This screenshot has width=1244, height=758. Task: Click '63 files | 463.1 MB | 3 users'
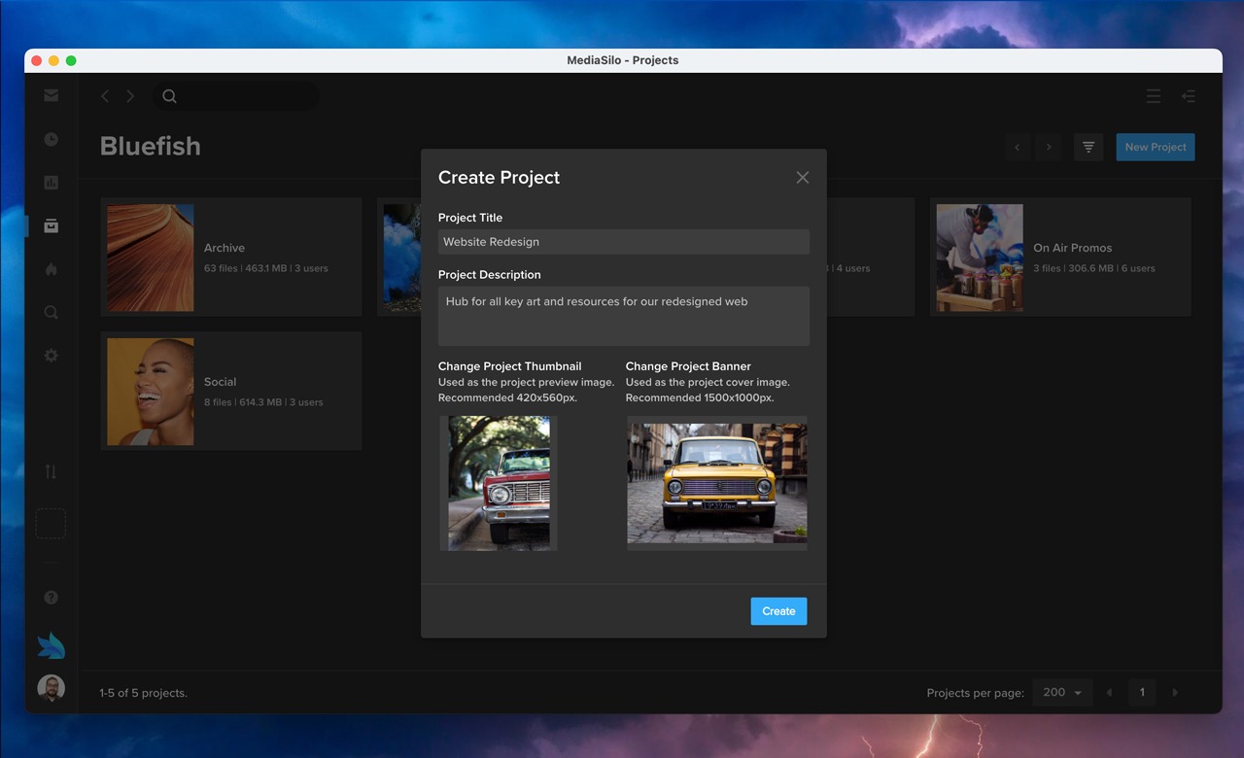266,268
